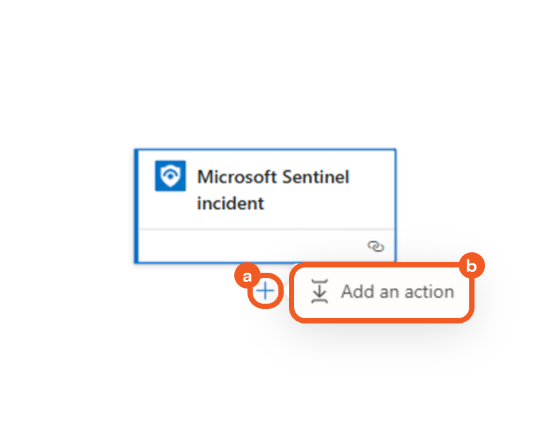Select the Microsoft Sentinel incident trigger title

273,190
